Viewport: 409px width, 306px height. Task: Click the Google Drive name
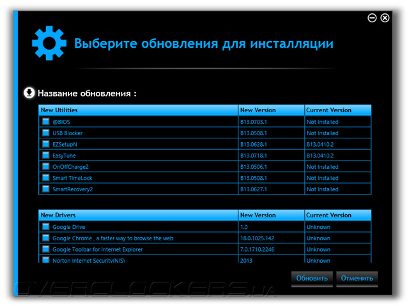[x=69, y=227]
